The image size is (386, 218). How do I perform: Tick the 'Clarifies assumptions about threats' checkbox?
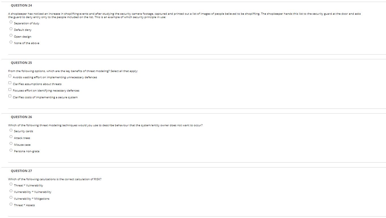pos(10,83)
